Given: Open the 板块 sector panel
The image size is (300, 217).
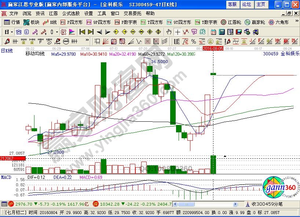Looking at the screenshot, I should point(32,22).
